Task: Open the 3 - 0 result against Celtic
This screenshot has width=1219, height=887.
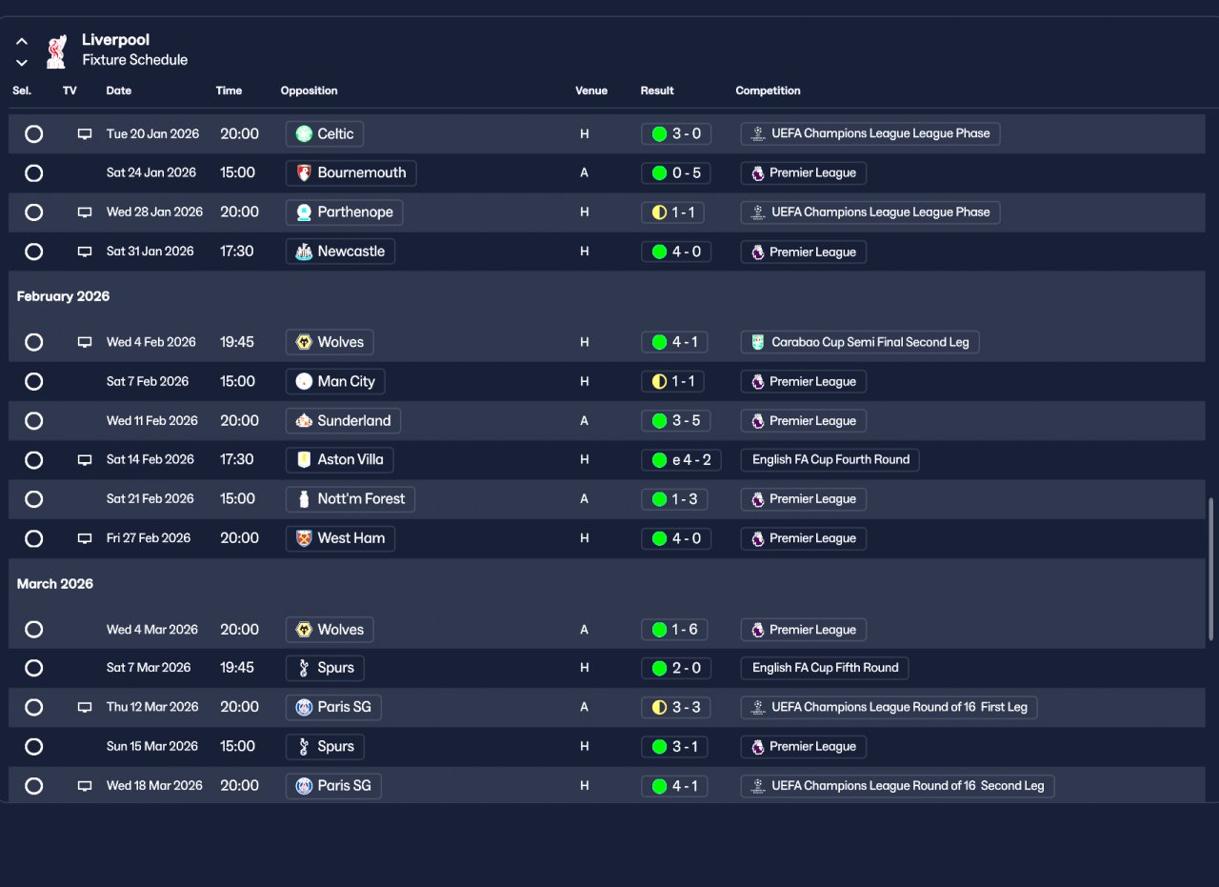Action: click(676, 134)
